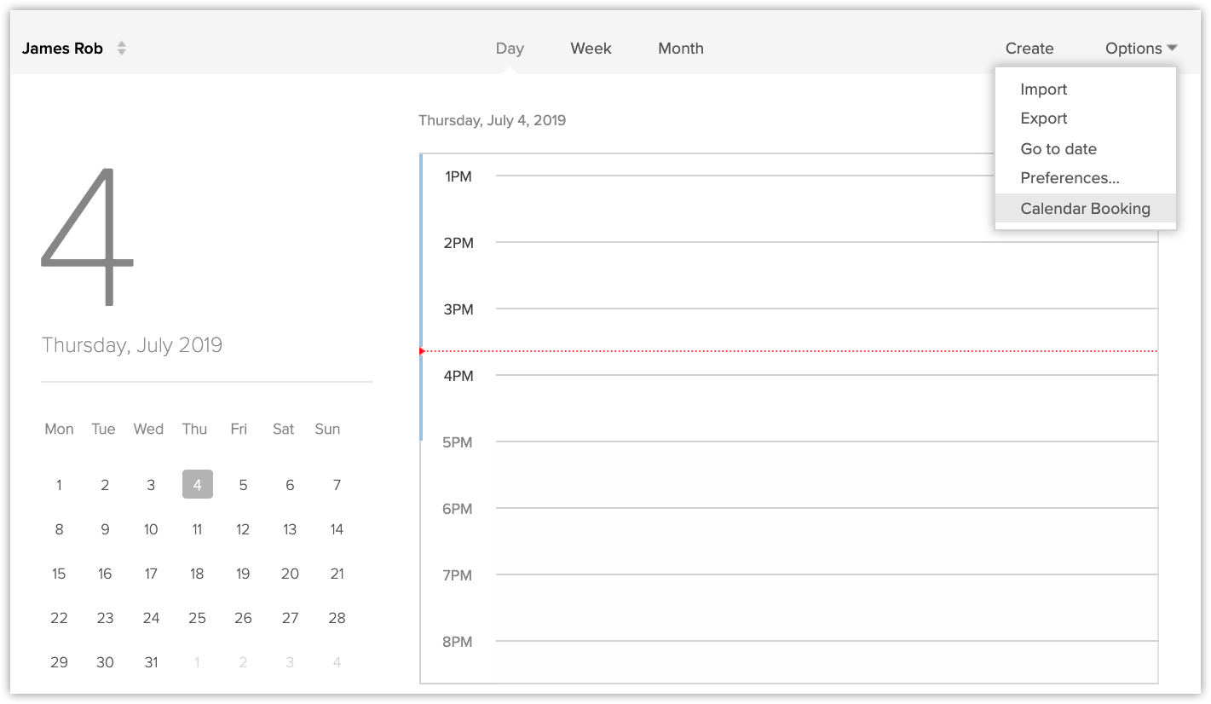Select Import from the Options menu
Screen dimensions: 1211x704
point(1043,89)
